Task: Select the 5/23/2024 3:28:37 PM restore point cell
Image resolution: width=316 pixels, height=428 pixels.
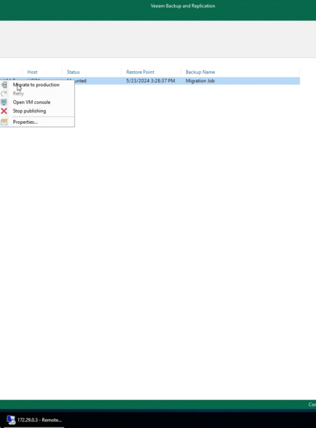Action: 150,81
